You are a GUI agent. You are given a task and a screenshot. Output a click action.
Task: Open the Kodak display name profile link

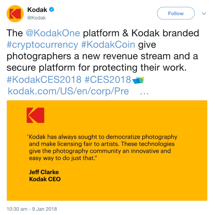click(37, 10)
